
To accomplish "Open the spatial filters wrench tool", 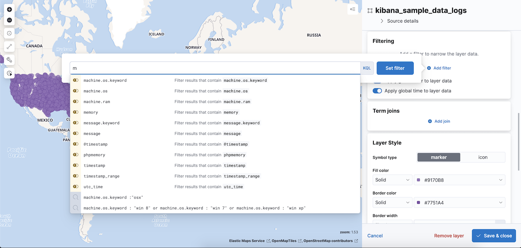I will tap(9, 59).
